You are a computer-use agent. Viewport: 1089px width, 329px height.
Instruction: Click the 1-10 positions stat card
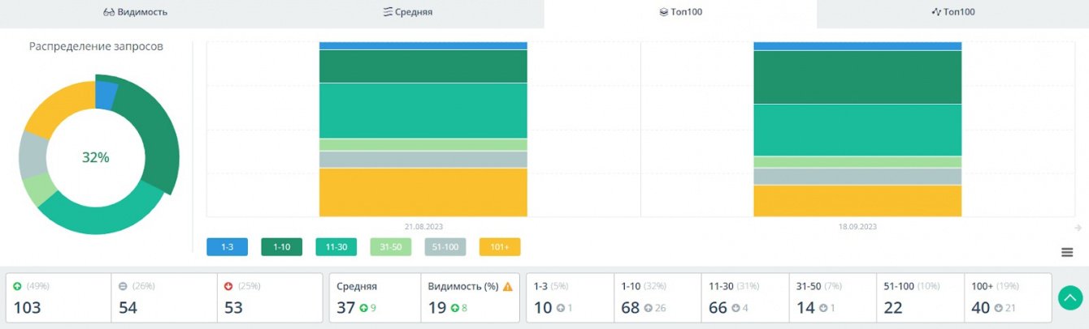pyautogui.click(x=657, y=297)
